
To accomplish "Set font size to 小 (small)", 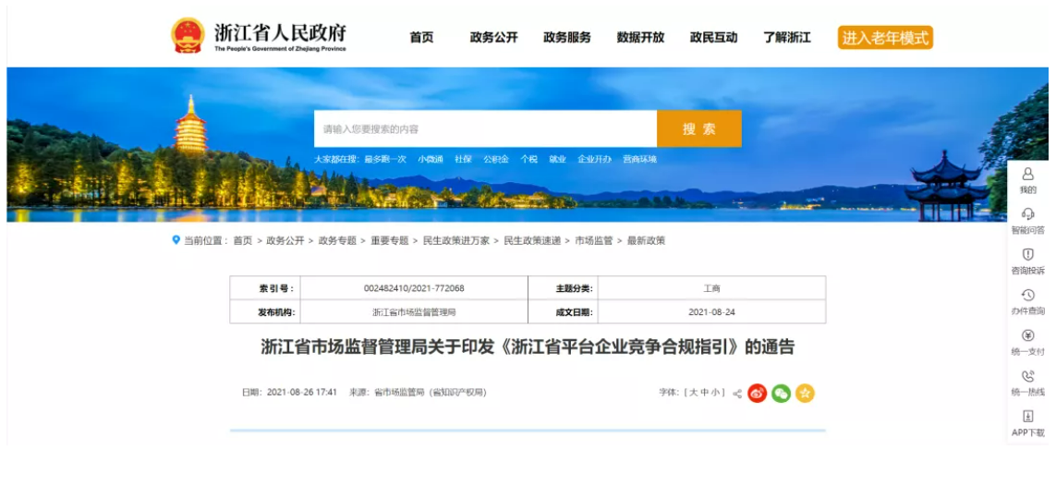I will click(717, 393).
